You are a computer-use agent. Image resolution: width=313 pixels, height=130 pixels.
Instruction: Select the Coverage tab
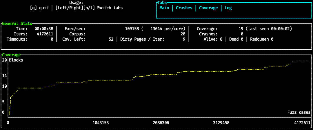[x=208, y=8]
